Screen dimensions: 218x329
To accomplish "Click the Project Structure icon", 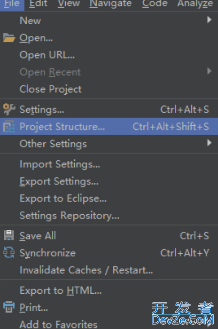I will [x=9, y=127].
